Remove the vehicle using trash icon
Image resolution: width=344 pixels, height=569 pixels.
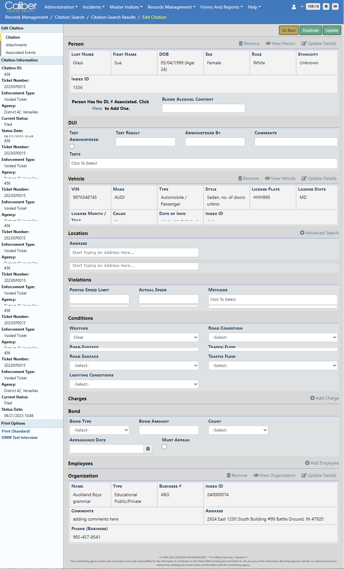coord(248,179)
